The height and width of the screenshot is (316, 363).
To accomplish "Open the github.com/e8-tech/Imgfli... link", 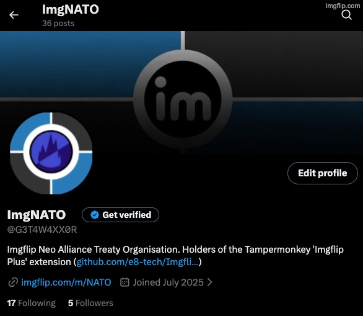I will (x=138, y=262).
